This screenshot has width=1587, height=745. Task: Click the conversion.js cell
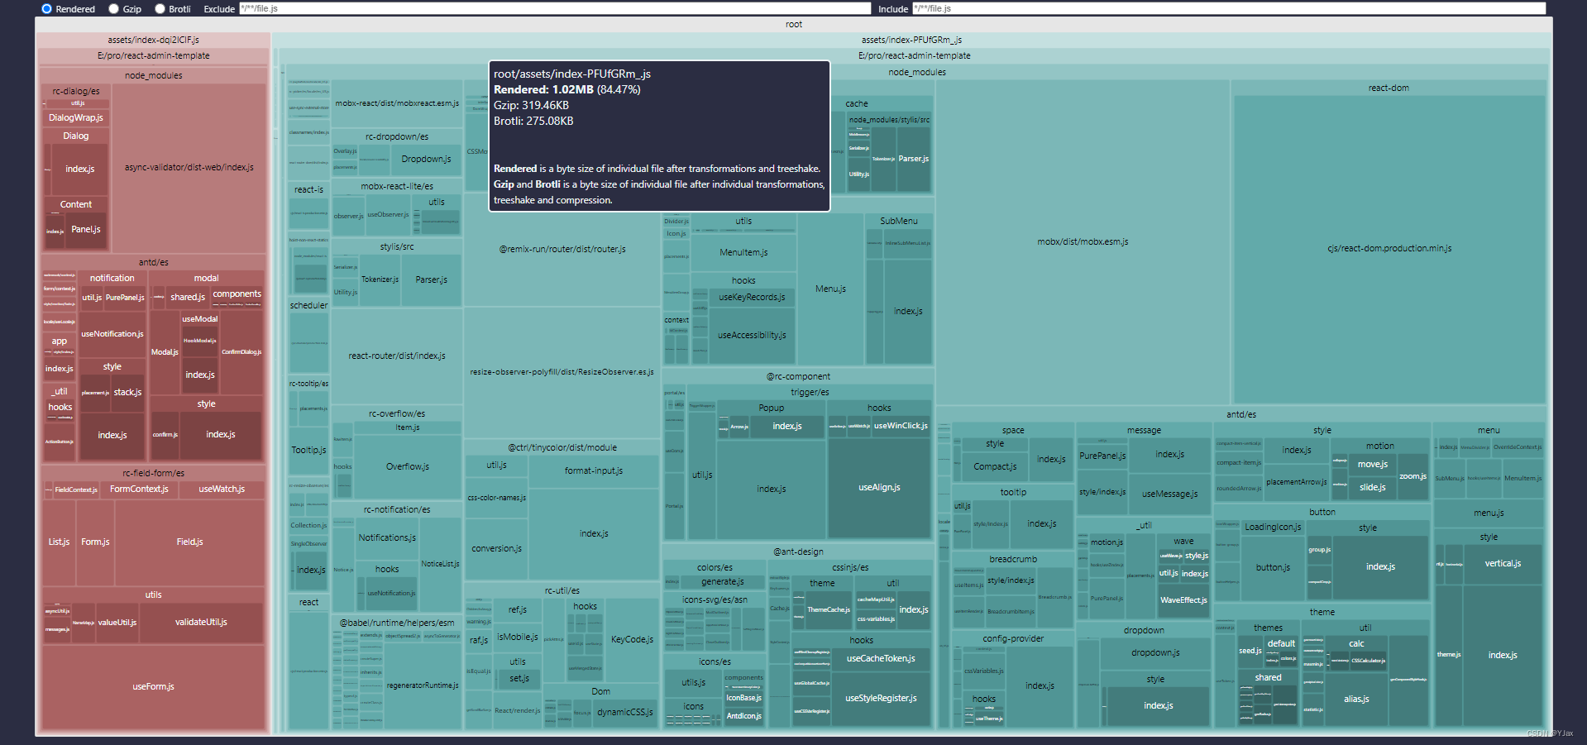(496, 549)
